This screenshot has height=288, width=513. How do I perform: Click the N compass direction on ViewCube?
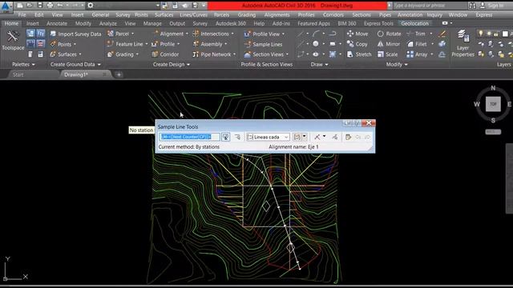click(493, 88)
